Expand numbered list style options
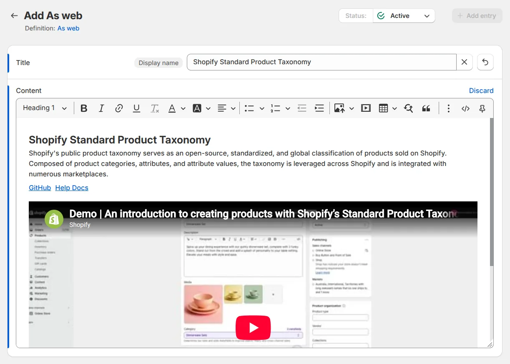Viewport: 510px width, 364px height. (x=288, y=108)
